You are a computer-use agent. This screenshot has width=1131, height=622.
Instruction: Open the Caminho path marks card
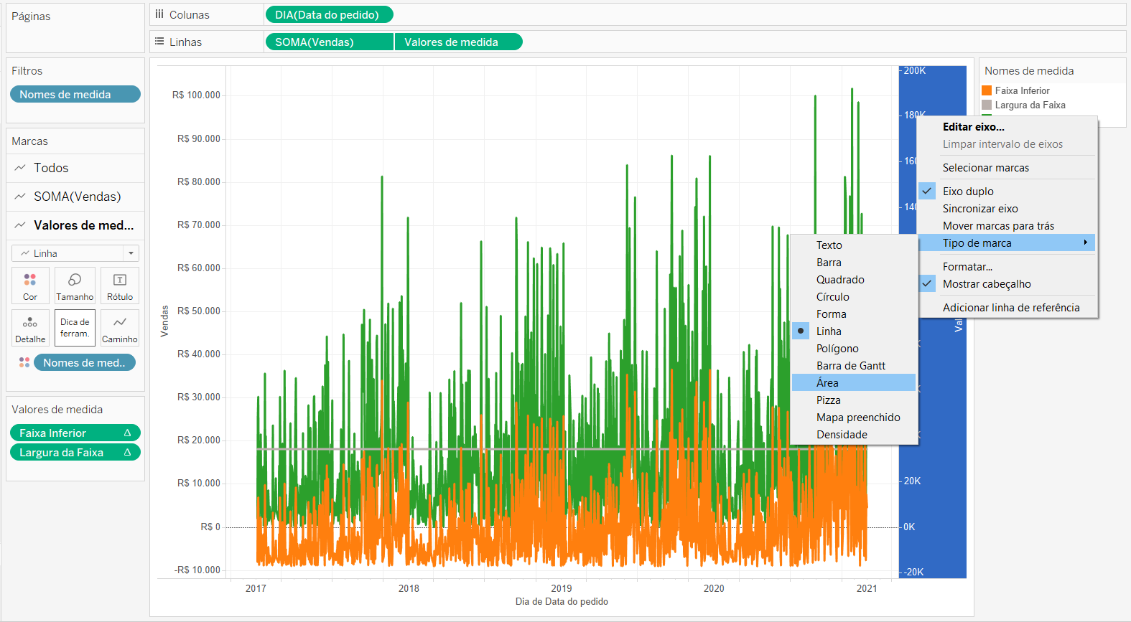120,328
